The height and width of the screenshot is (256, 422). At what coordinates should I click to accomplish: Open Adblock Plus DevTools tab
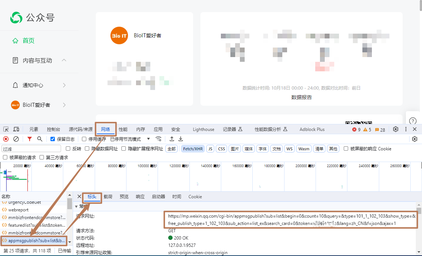[x=312, y=129]
